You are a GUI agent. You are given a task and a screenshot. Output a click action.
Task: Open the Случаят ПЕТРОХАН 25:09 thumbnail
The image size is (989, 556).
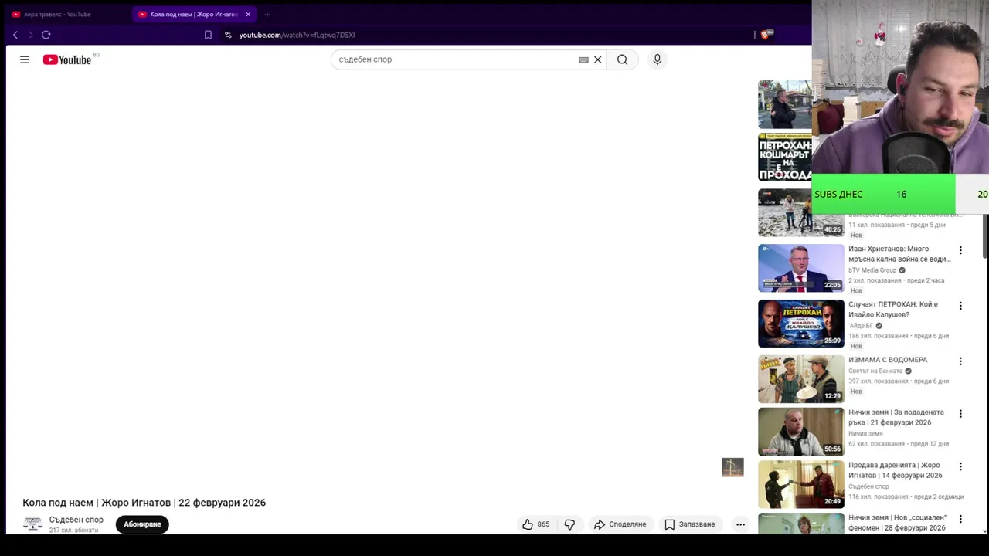click(x=801, y=324)
